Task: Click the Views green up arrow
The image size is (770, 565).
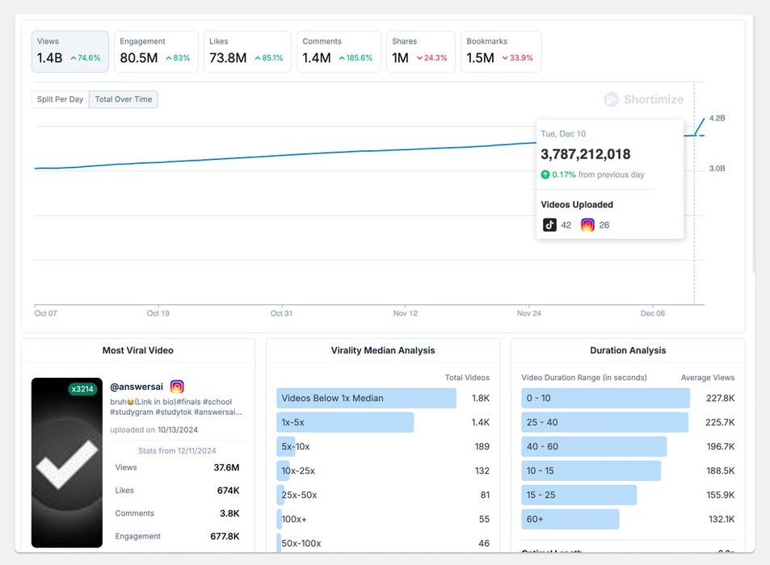Action: pos(73,58)
